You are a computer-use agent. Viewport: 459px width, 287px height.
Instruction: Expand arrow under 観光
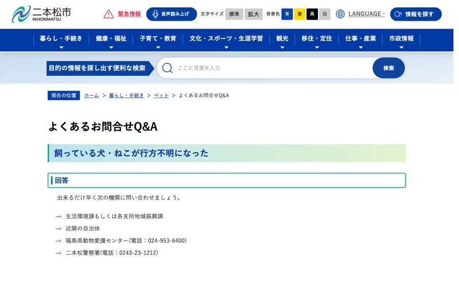[x=282, y=48]
